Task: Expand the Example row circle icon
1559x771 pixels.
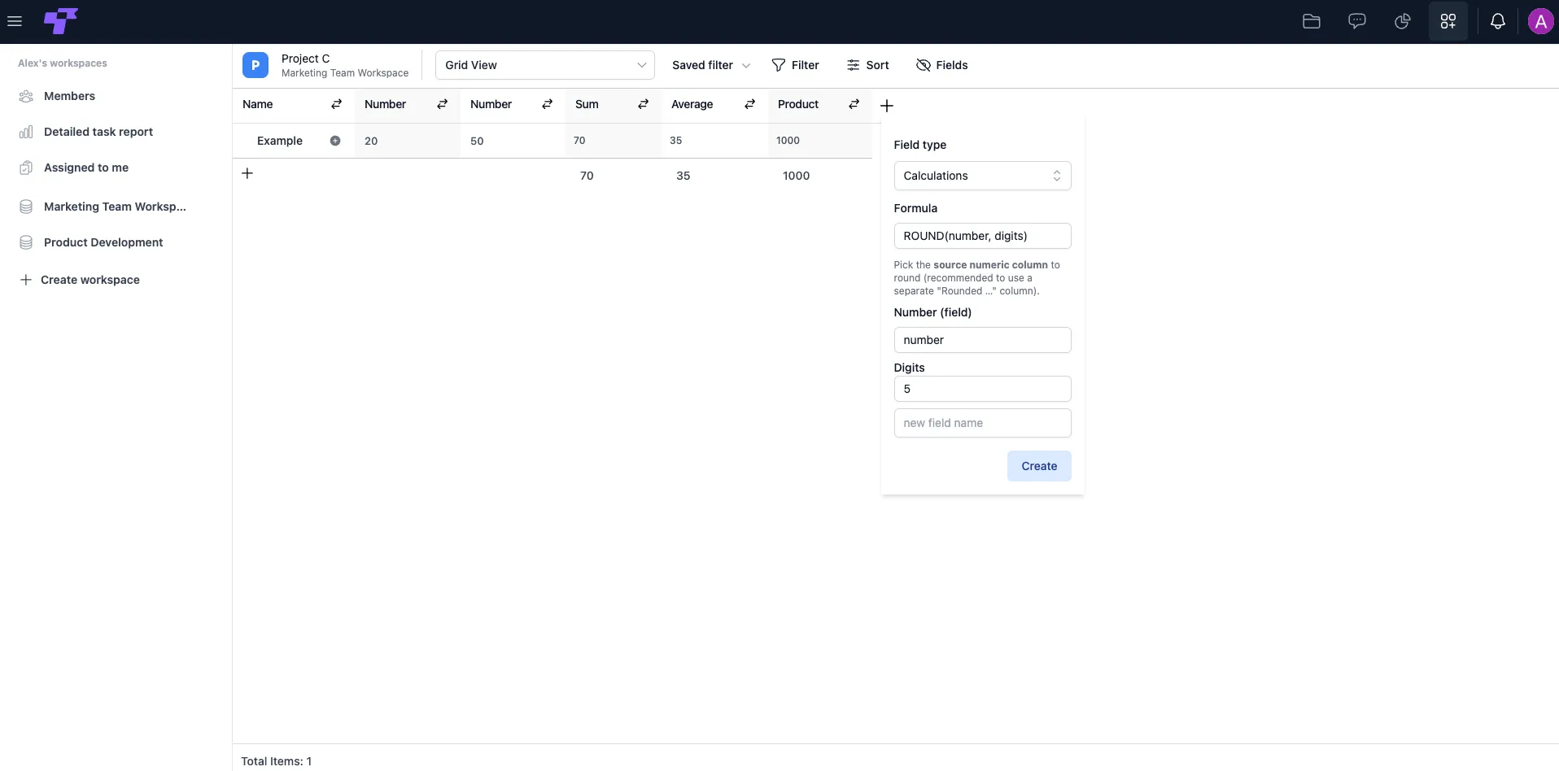Action: [335, 141]
